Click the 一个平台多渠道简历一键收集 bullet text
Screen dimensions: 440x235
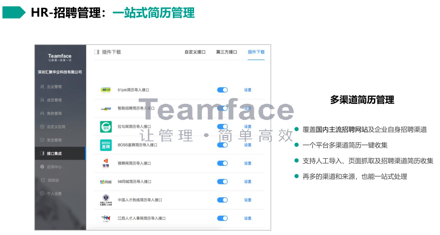tap(345, 145)
